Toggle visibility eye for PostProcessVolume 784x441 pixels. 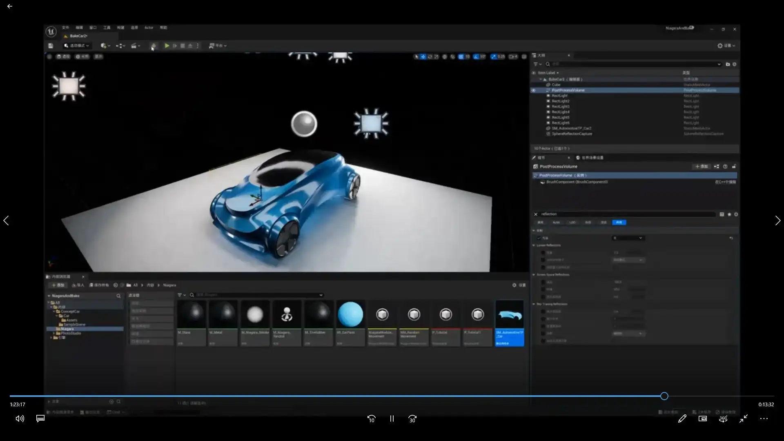[533, 90]
